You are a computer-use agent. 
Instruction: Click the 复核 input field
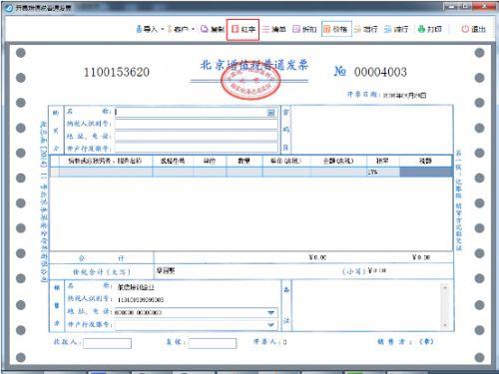pyautogui.click(x=213, y=343)
